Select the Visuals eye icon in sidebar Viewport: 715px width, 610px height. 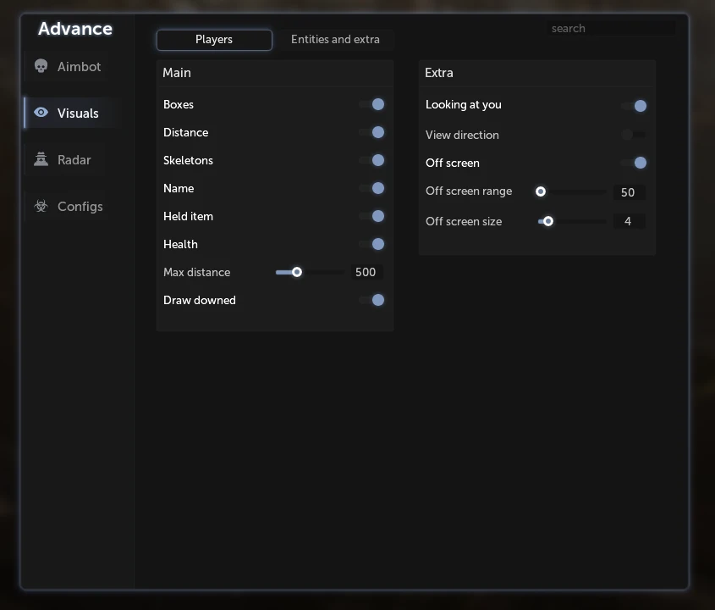41,113
